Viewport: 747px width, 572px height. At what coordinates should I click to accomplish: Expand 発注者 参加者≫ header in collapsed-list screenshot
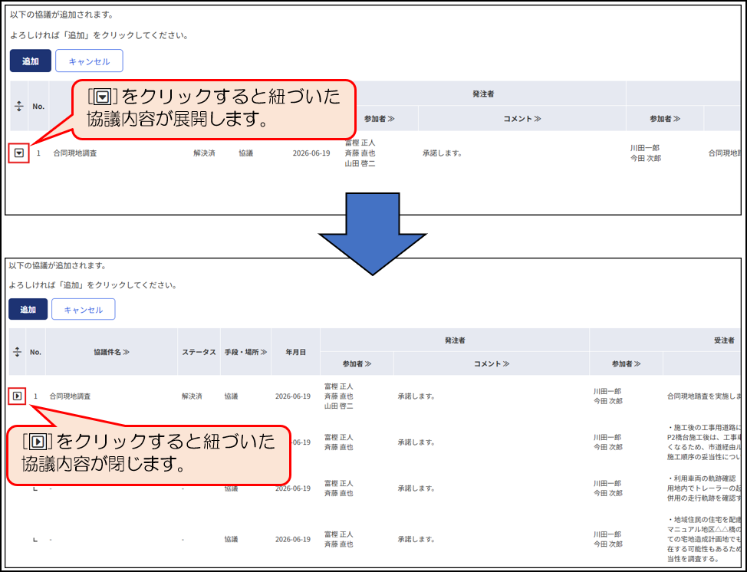(379, 119)
